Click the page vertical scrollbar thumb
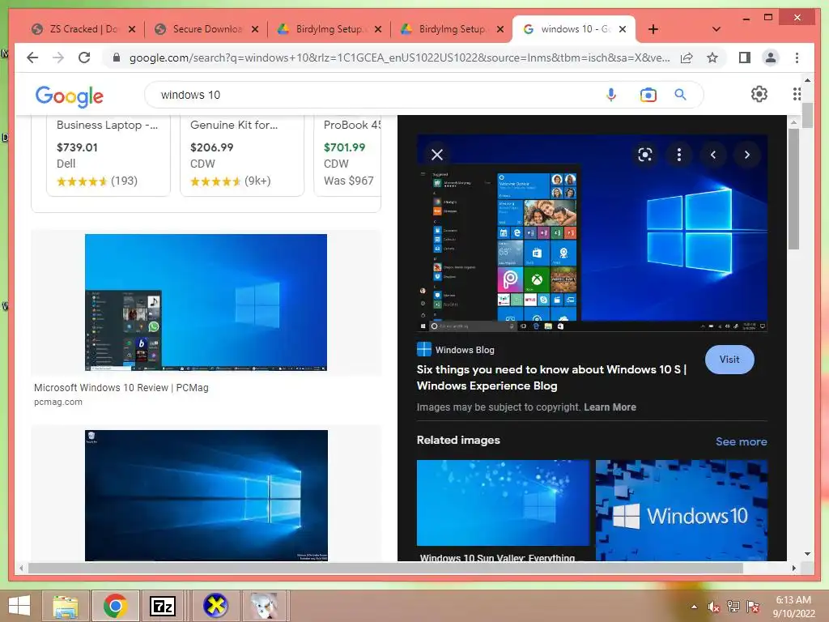The height and width of the screenshot is (622, 829). point(807,115)
